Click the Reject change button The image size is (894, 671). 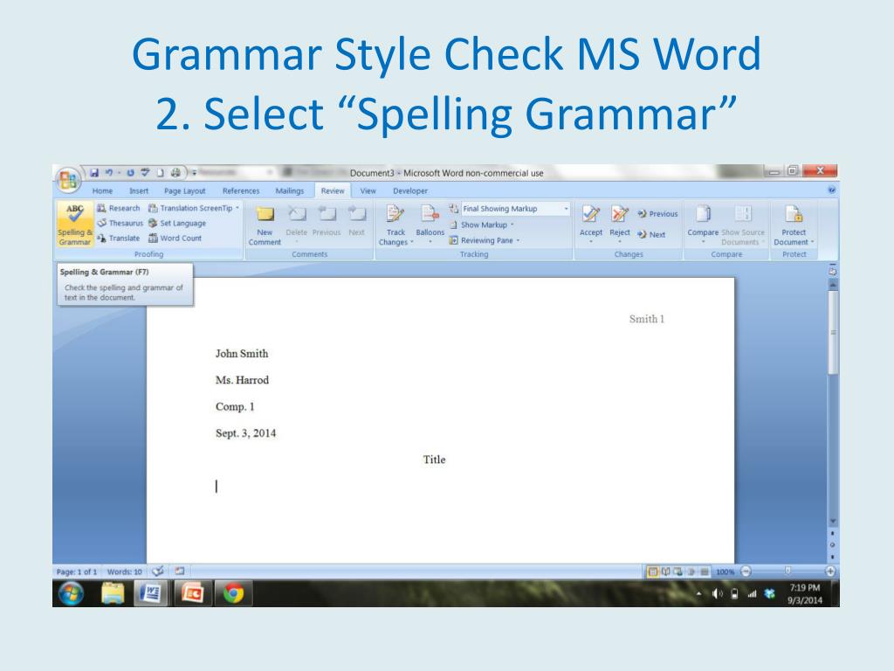(620, 225)
